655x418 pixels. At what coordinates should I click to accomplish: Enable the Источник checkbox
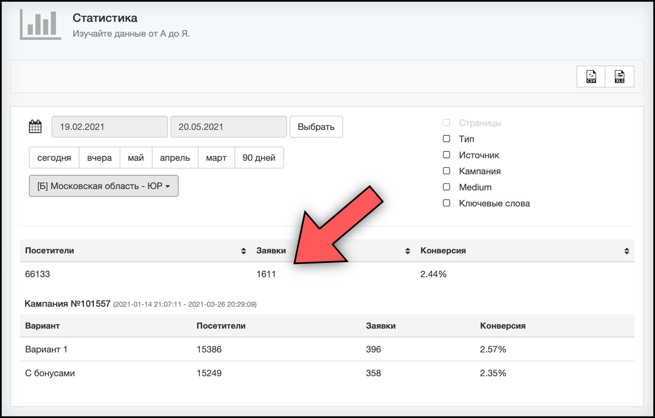[x=446, y=155]
